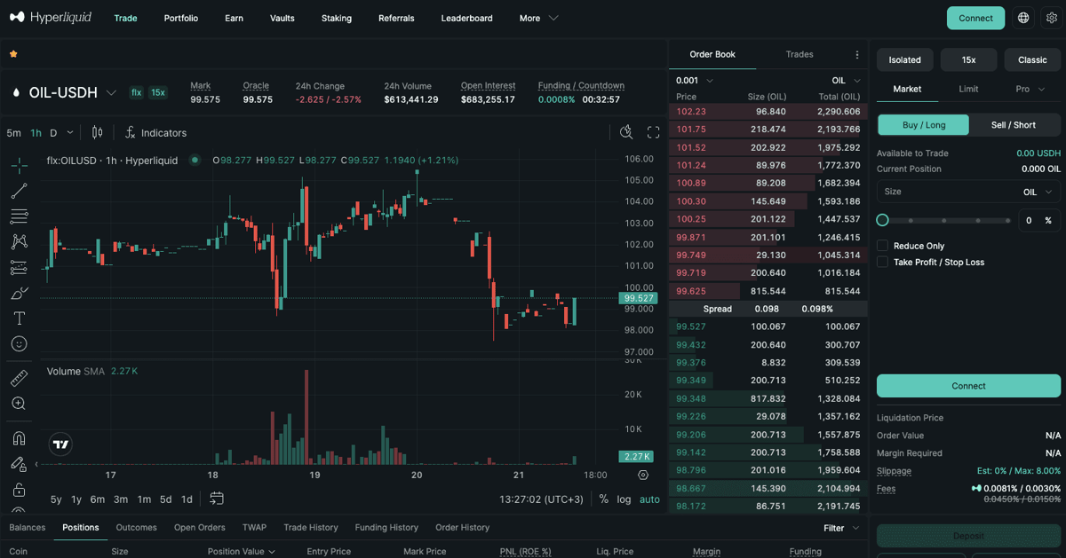Open the Indicators menu
This screenshot has width=1066, height=558.
point(155,132)
